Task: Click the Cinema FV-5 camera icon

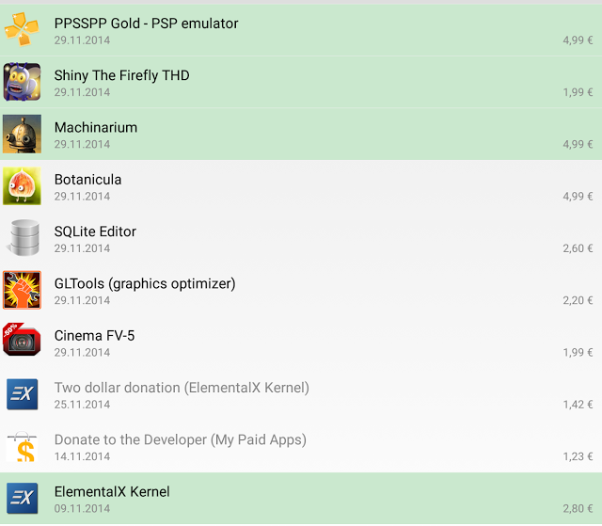Action: point(22,342)
